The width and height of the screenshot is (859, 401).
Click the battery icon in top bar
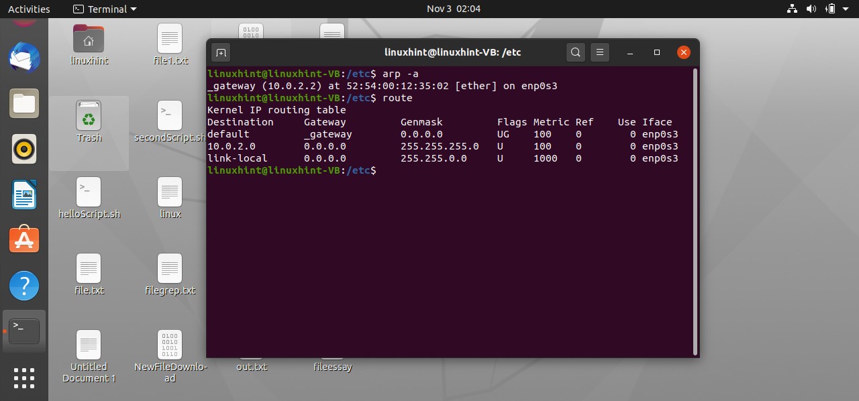(x=830, y=9)
